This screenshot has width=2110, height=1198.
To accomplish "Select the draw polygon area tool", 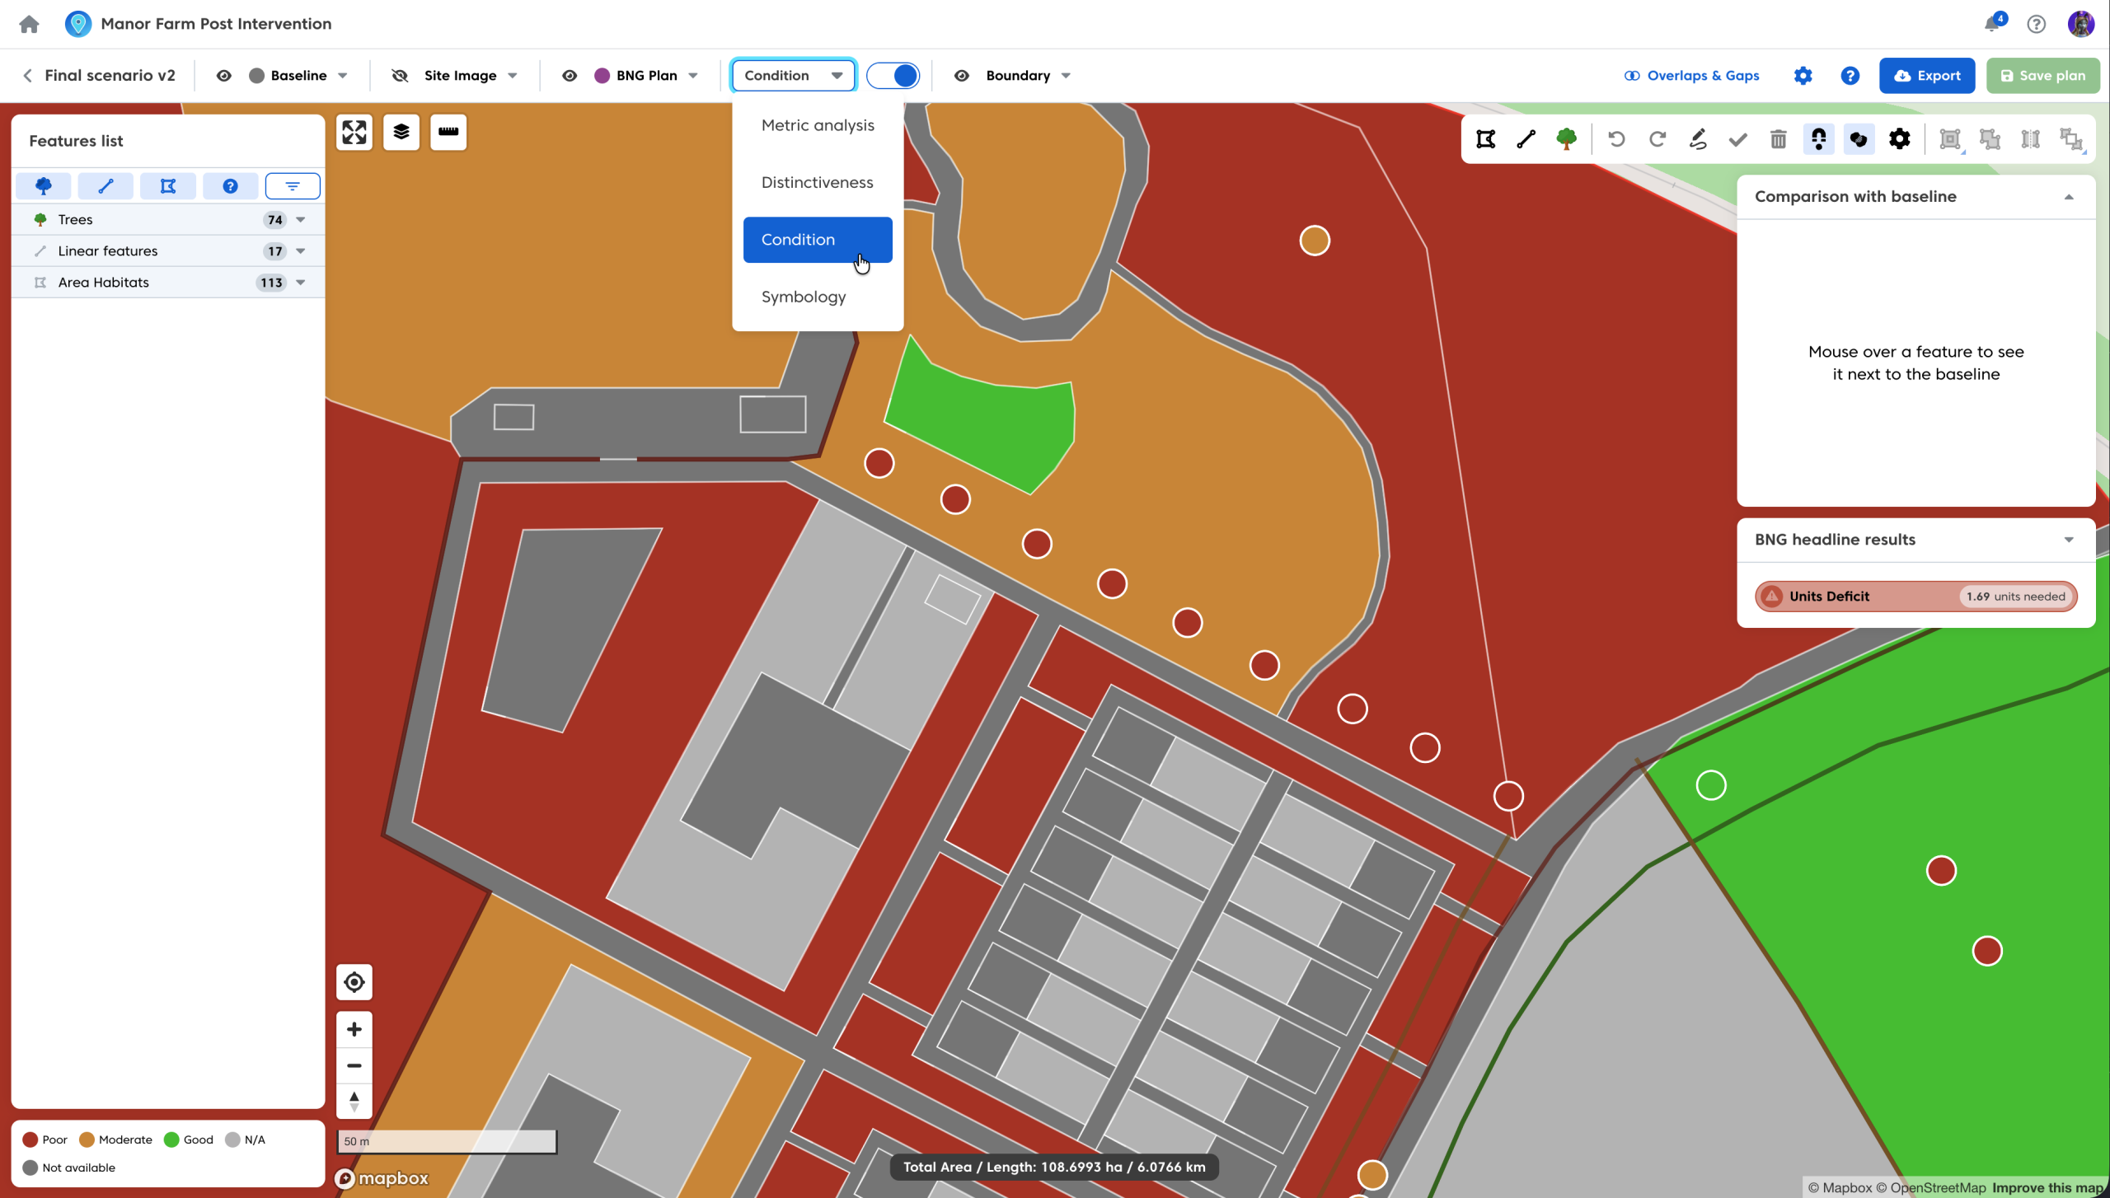I will click(1485, 139).
